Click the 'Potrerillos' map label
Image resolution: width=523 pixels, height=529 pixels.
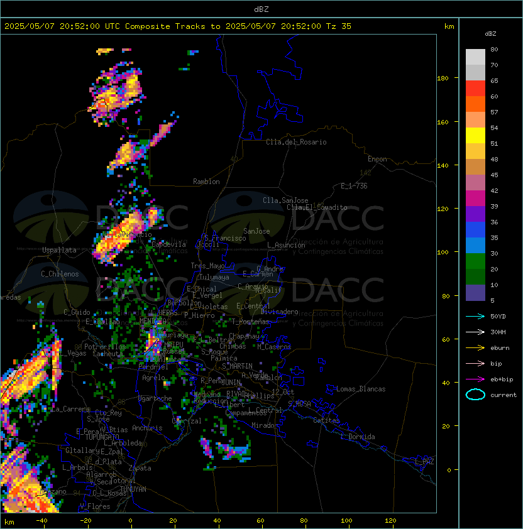(105, 347)
